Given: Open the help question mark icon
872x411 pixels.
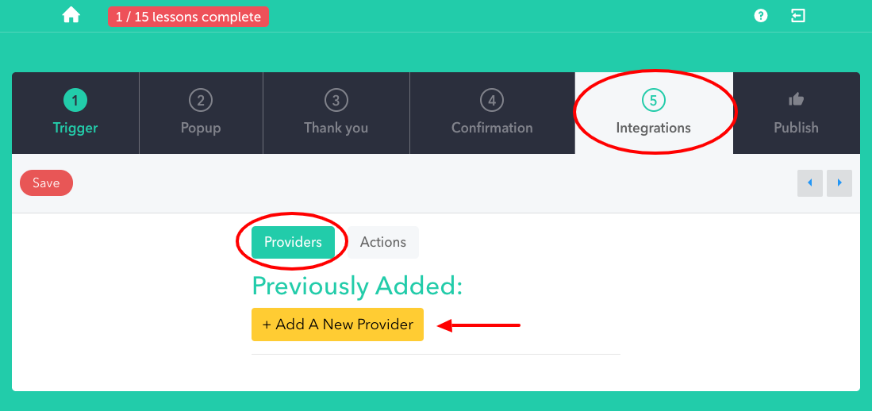Looking at the screenshot, I should pyautogui.click(x=760, y=16).
